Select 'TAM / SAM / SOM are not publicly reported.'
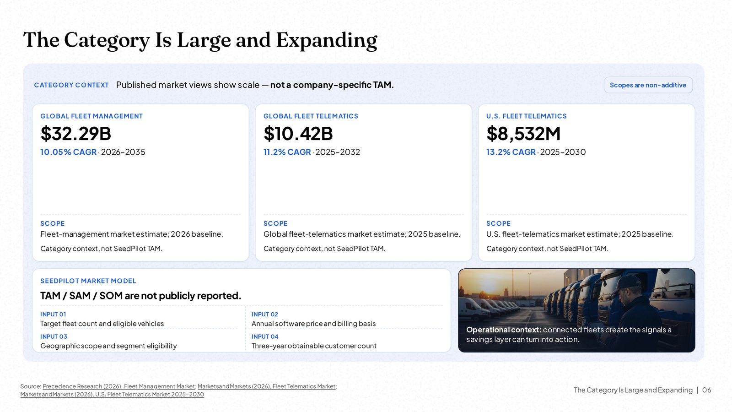 (x=140, y=296)
